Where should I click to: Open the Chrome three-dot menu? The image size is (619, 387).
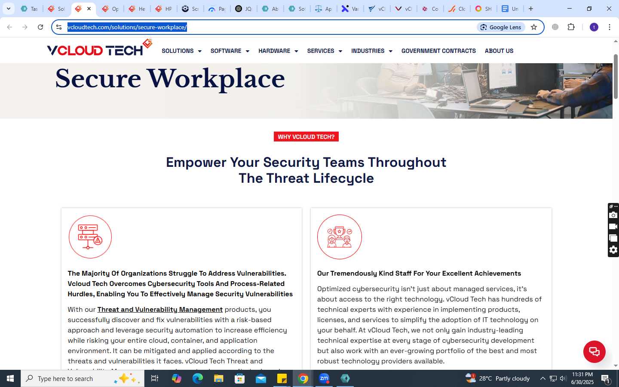point(610,27)
